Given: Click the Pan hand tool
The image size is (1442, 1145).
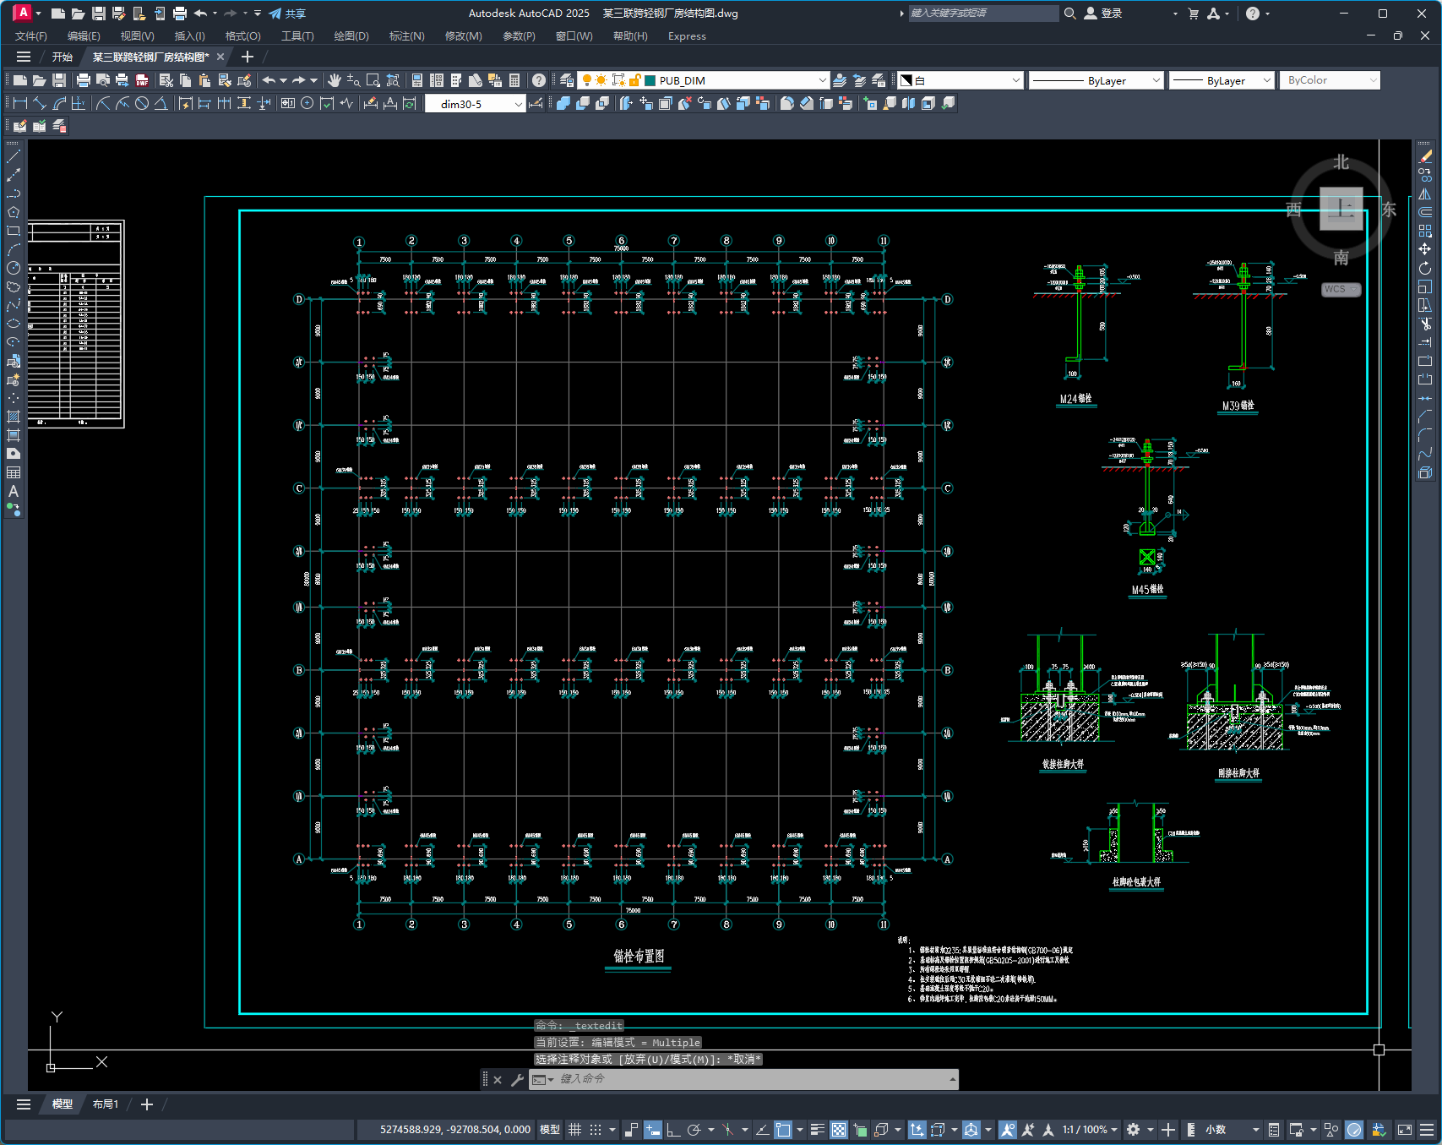Looking at the screenshot, I should pos(335,80).
